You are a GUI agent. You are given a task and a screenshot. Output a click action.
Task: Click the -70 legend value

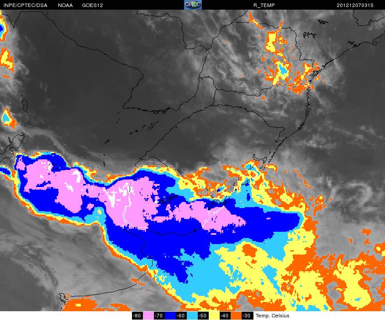tap(159, 316)
